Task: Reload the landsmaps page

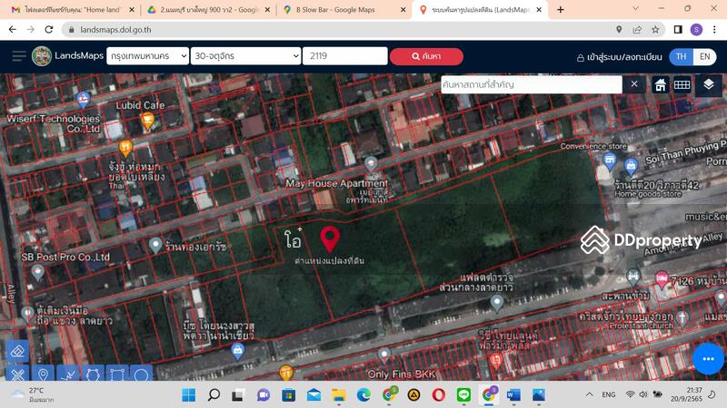Action: tap(49, 30)
